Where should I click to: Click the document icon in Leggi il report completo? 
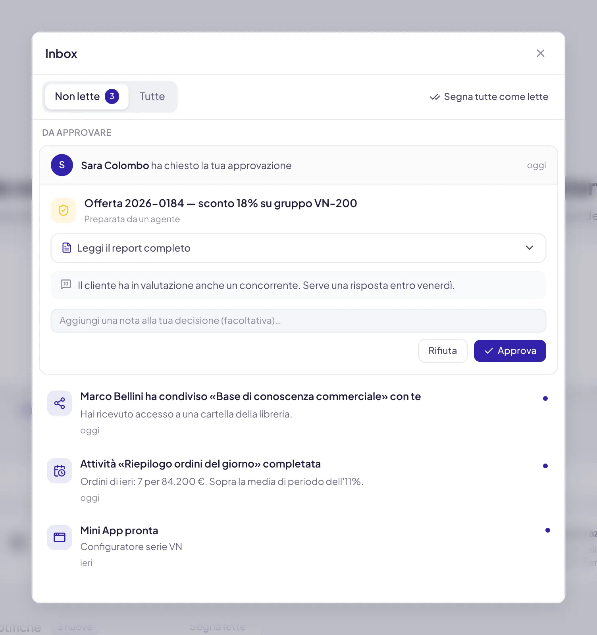pos(67,248)
